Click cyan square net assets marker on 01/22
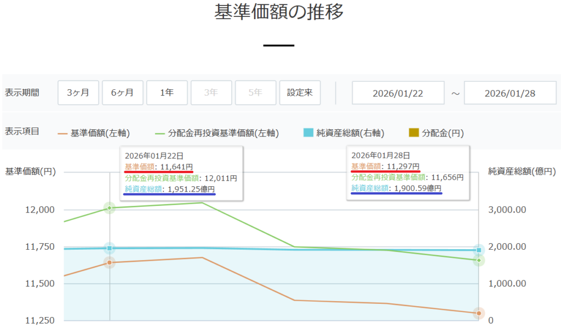The image size is (561, 328). pyautogui.click(x=110, y=249)
